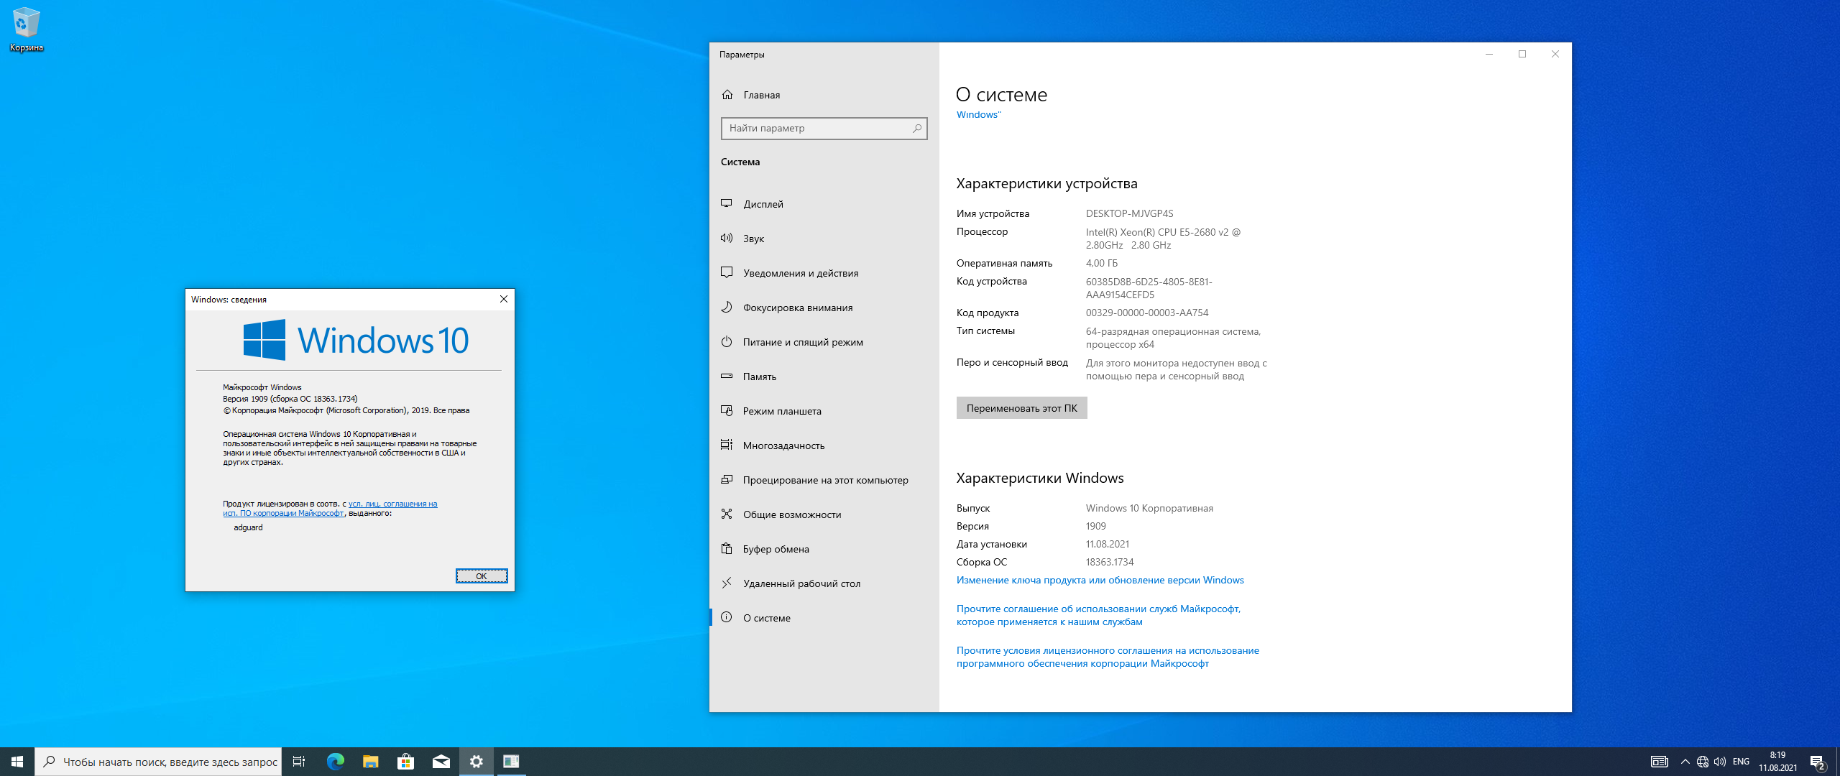This screenshot has height=776, width=1840.
Task: Click the winver app icon on taskbar
Action: coord(511,762)
